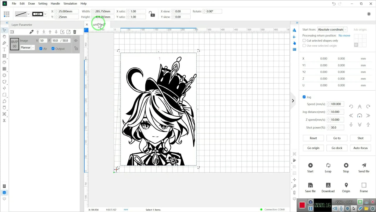Click the right panel side arrow handle

(x=293, y=101)
